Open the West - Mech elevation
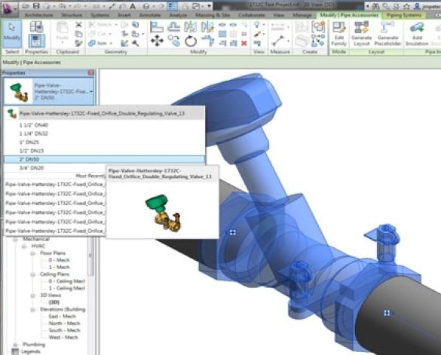The image size is (441, 355). 63,338
